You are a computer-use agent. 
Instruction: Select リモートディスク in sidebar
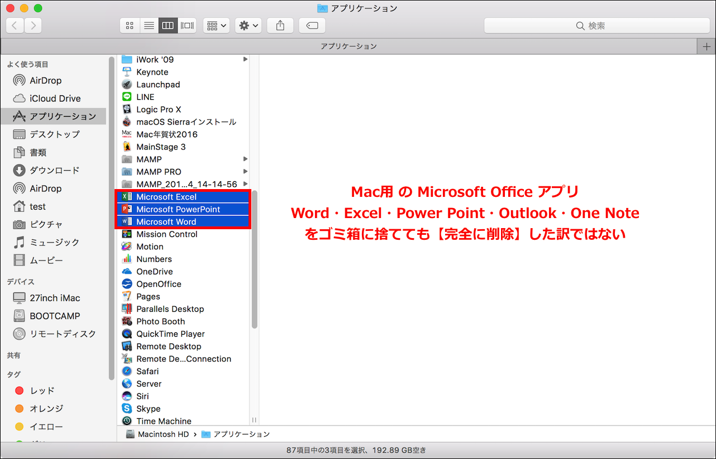tap(63, 334)
